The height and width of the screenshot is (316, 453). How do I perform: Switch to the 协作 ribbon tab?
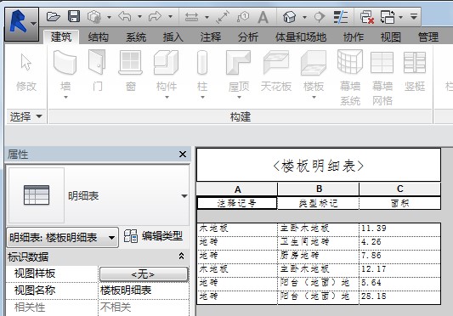[x=354, y=37]
